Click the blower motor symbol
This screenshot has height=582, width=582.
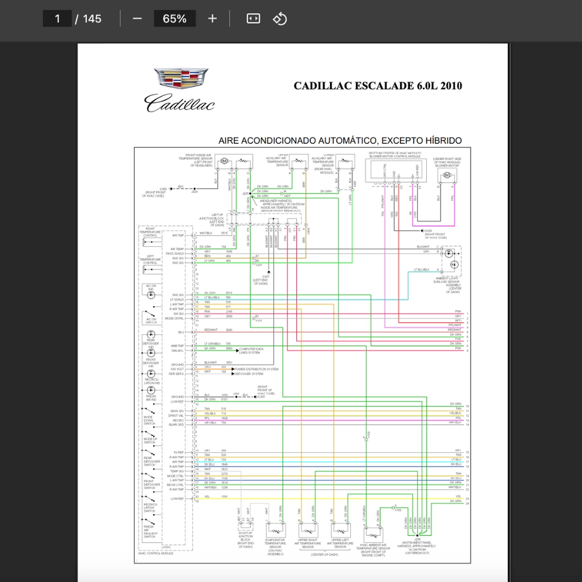point(447,175)
